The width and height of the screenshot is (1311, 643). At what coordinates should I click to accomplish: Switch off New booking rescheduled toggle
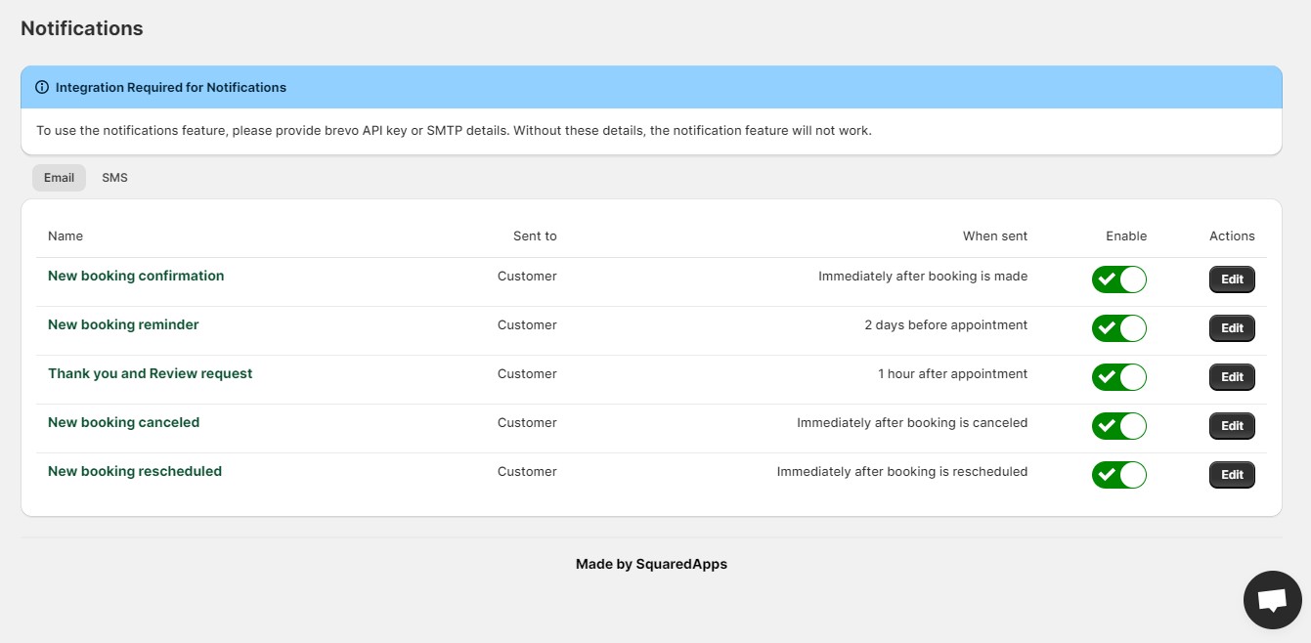1118,475
